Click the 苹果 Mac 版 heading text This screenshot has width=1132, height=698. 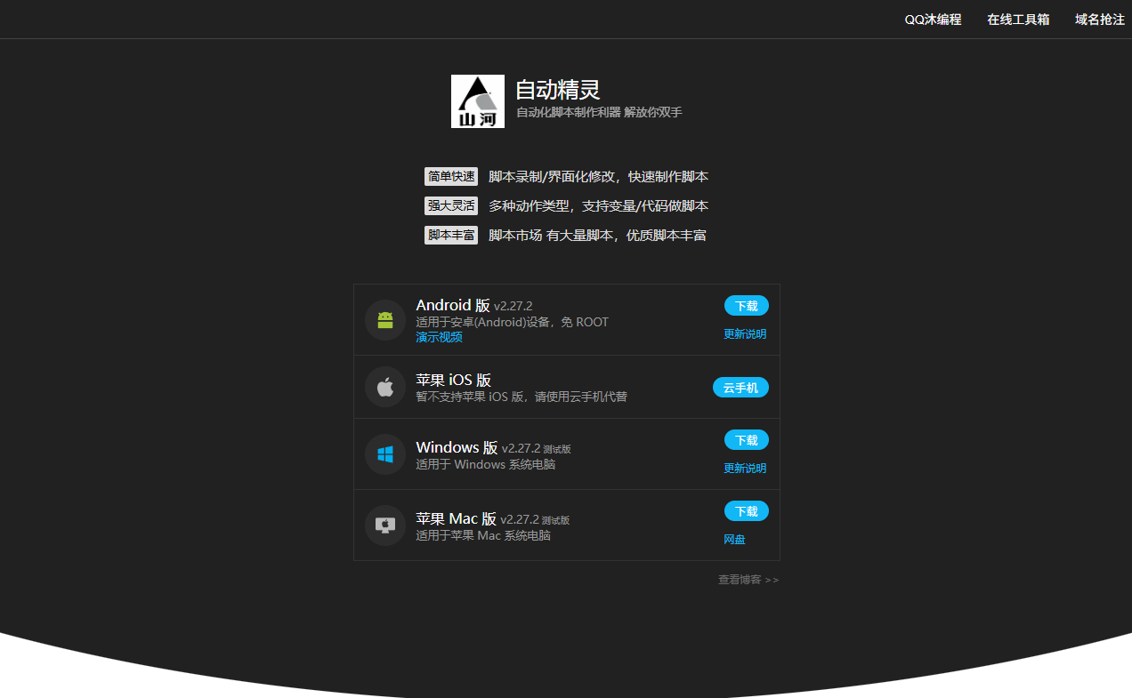[457, 518]
